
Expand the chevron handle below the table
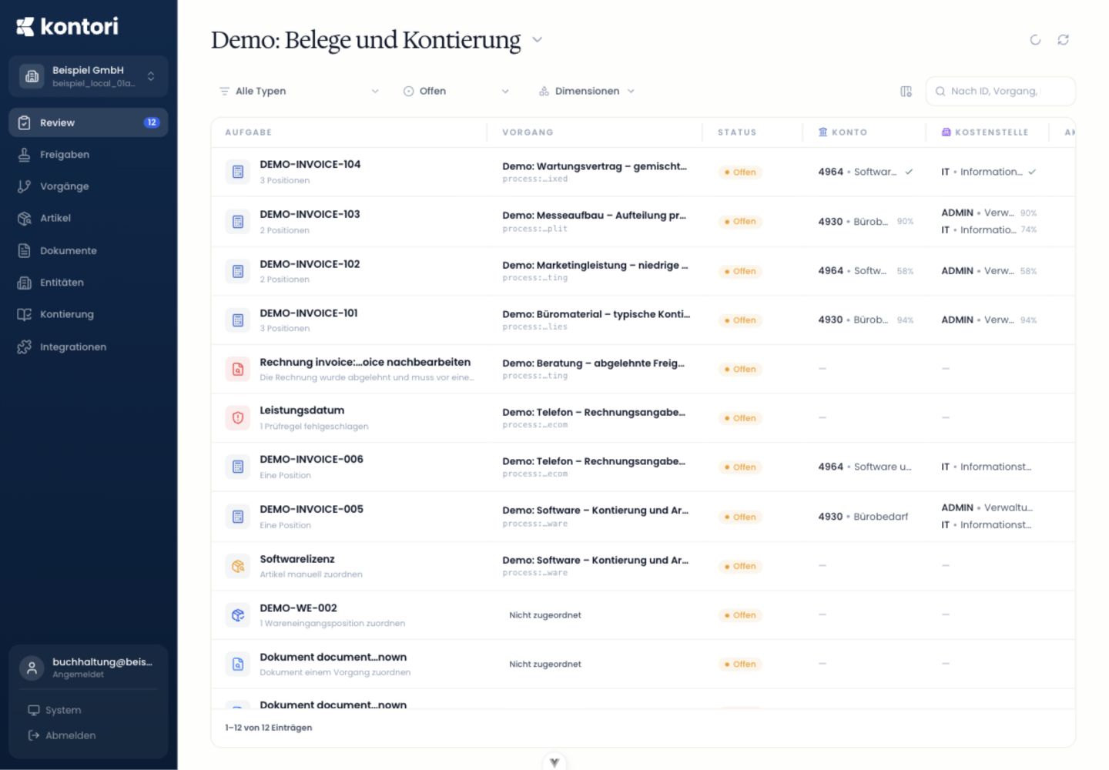coord(554,762)
